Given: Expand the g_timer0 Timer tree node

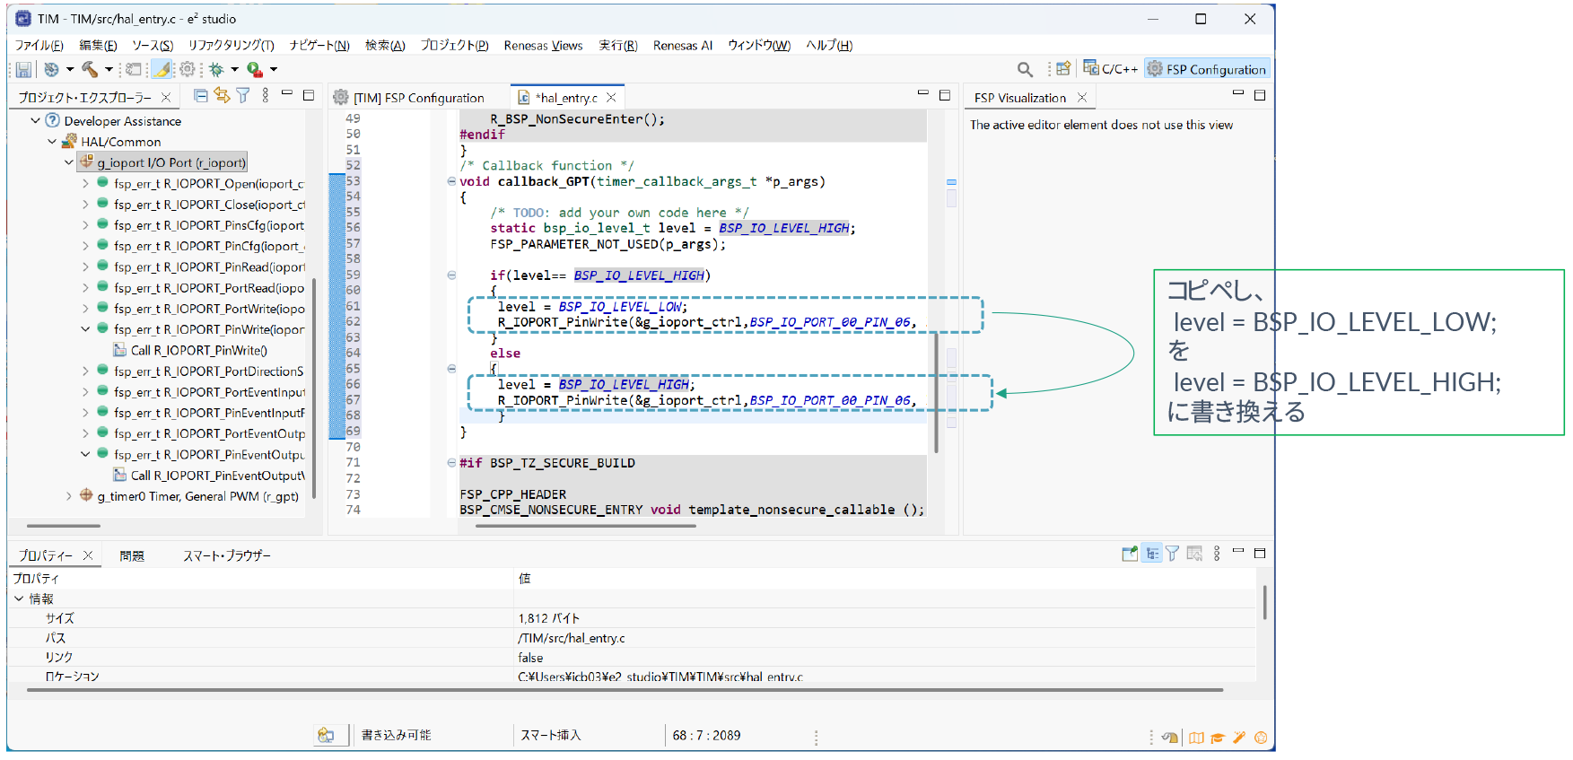Looking at the screenshot, I should click(69, 495).
